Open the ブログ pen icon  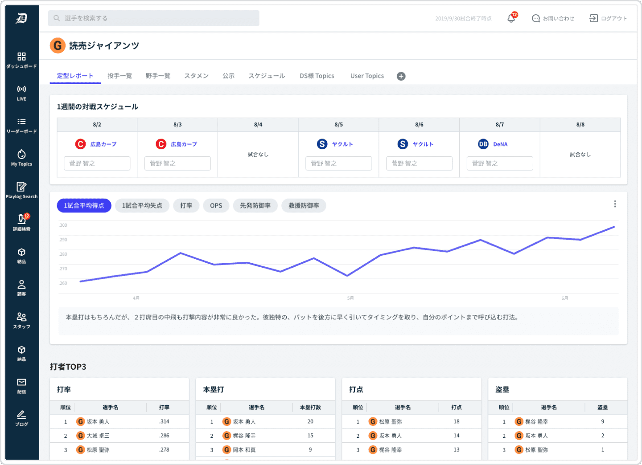(21, 414)
